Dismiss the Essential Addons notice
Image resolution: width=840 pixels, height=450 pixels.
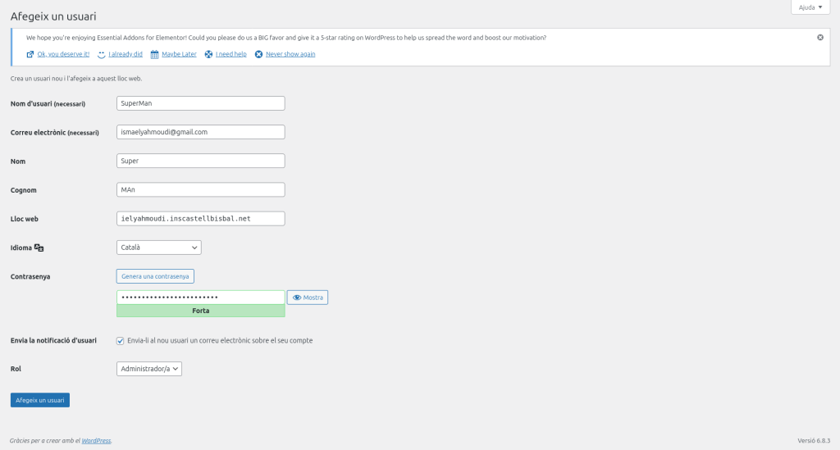[820, 38]
